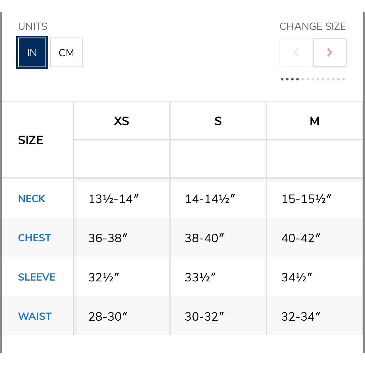This screenshot has height=365, width=365.
Task: Click the SIZE row header
Action: click(x=31, y=140)
